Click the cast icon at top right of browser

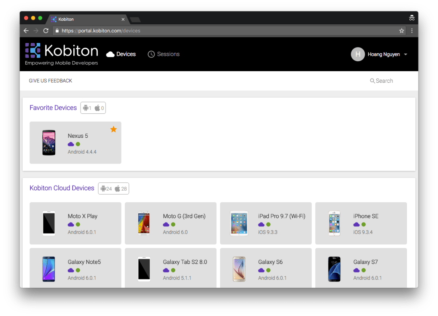pyautogui.click(x=412, y=18)
